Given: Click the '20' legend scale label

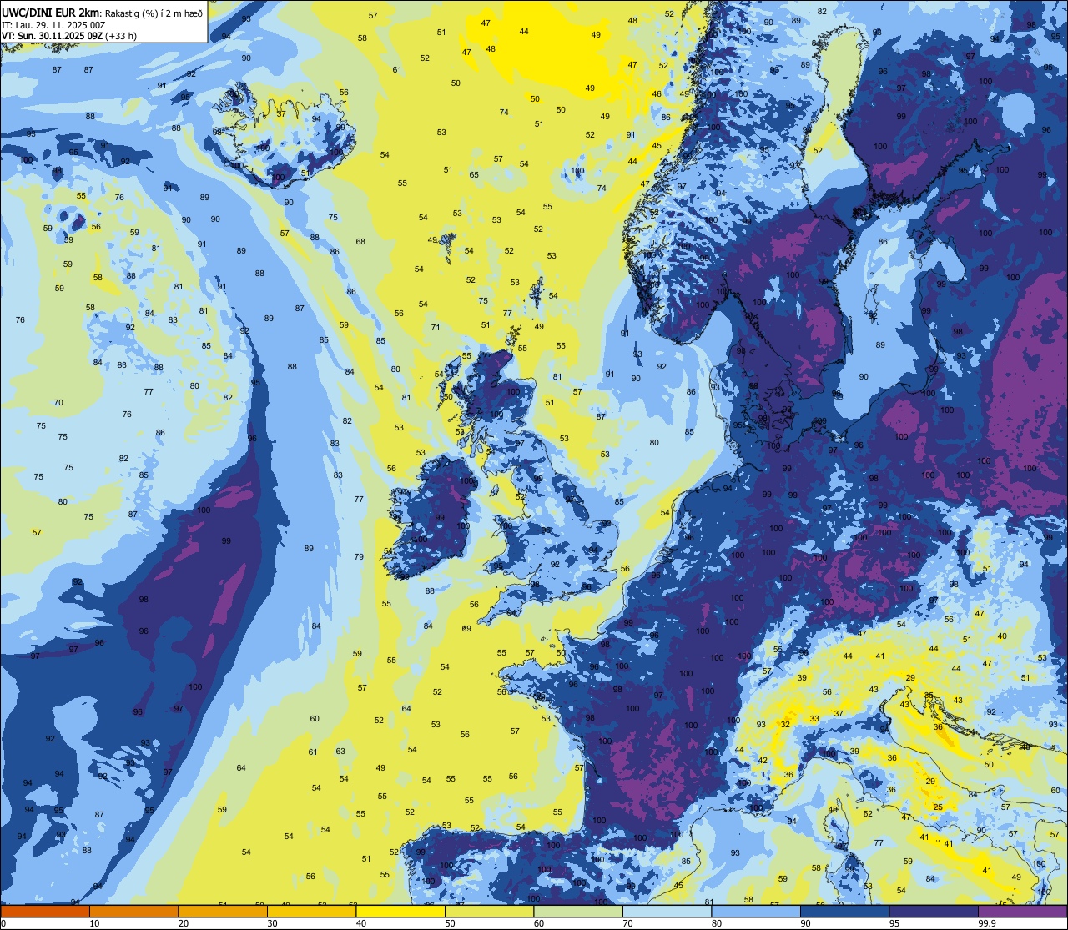Looking at the screenshot, I should 184,923.
